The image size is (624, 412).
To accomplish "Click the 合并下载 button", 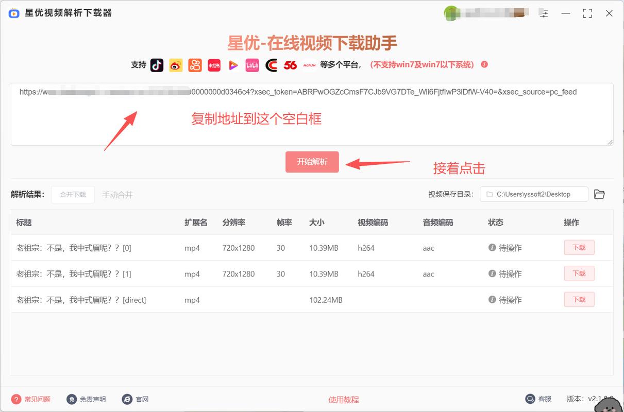I will point(73,195).
